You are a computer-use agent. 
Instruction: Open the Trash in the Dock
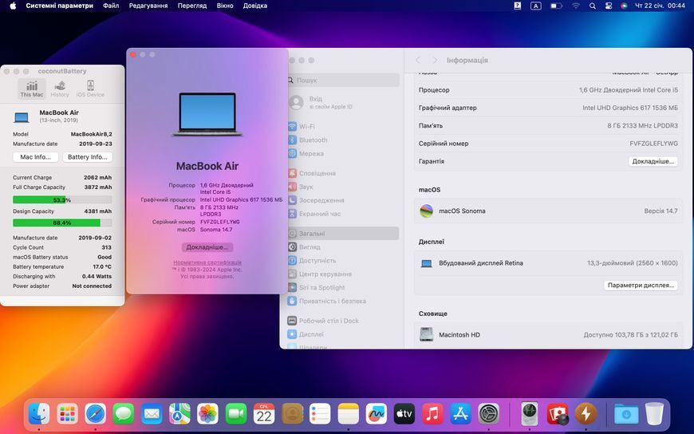655,414
